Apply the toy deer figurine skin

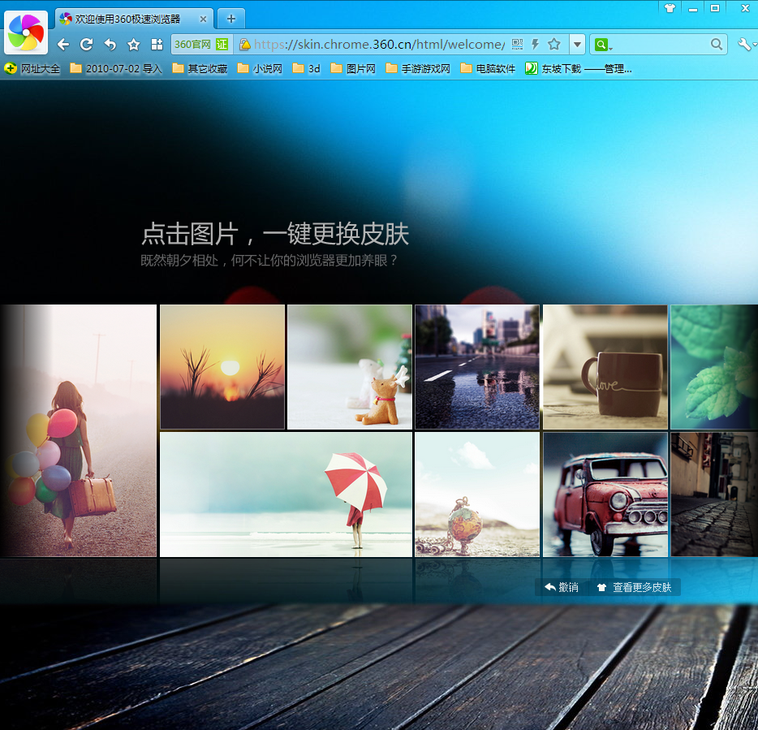350,367
